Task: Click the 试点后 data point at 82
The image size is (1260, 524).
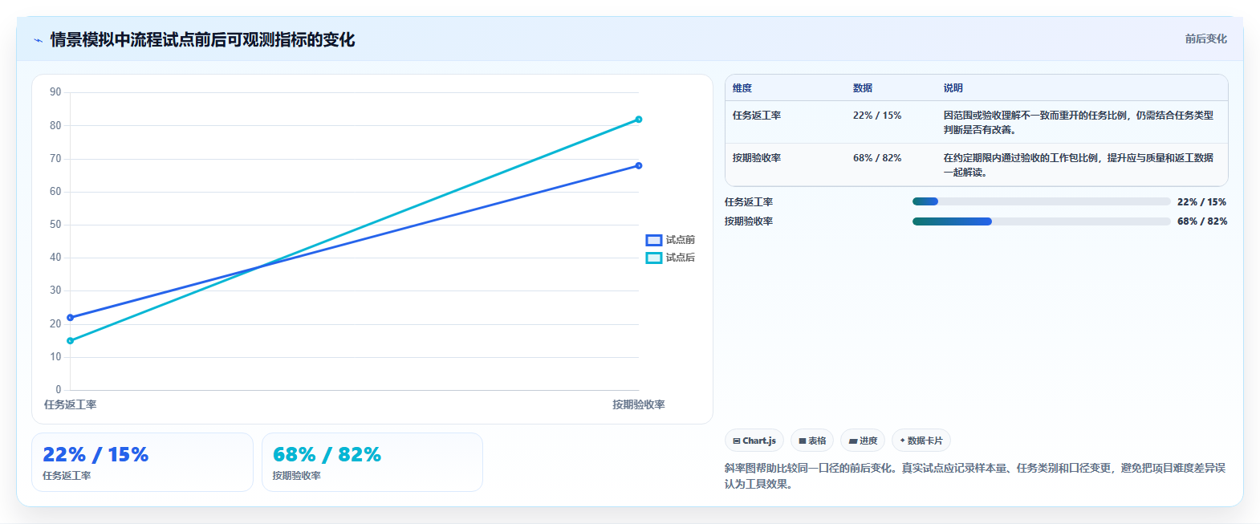Action: click(x=639, y=120)
